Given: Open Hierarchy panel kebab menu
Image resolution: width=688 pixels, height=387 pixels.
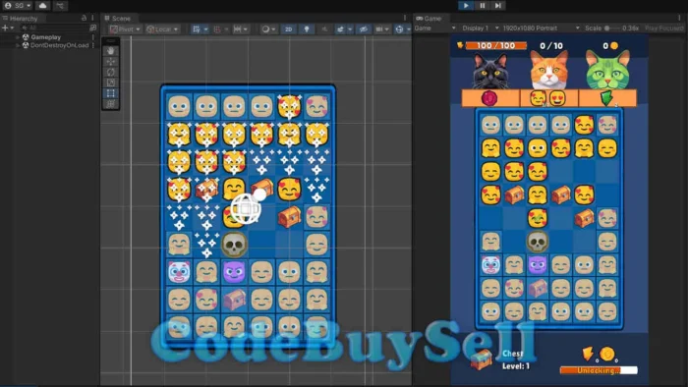Looking at the screenshot, I should point(93,18).
